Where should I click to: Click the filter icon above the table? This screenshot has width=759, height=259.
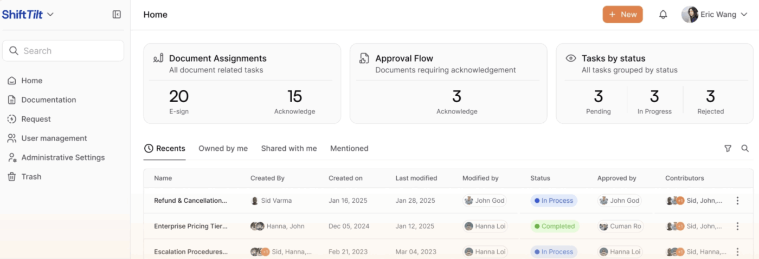pos(728,148)
